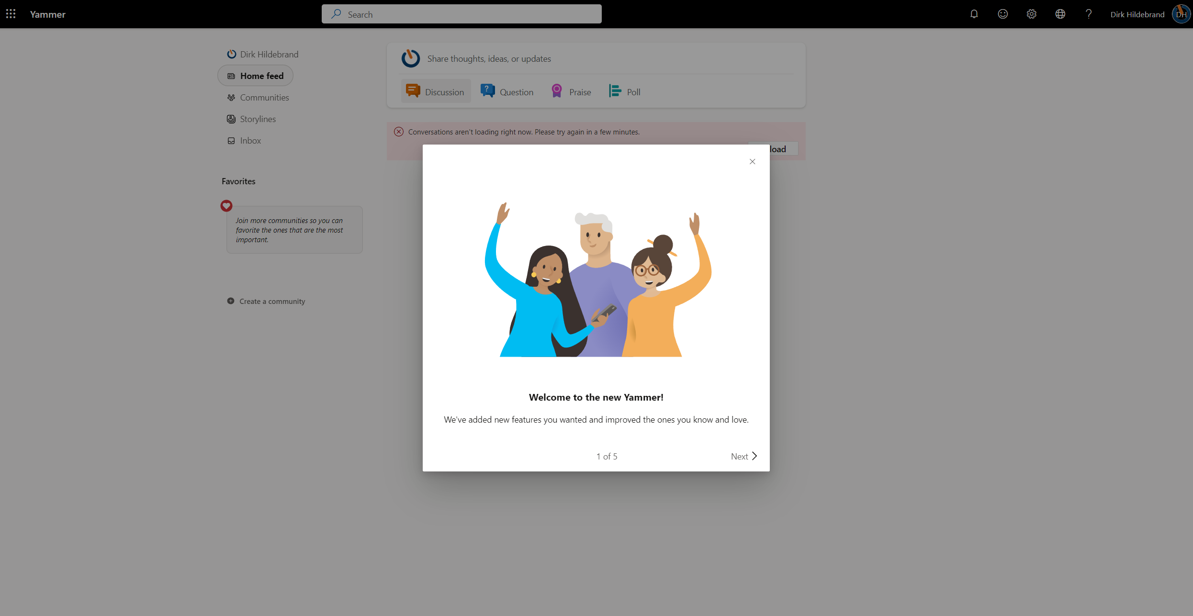Go to Next welcome slide
1193x616 pixels.
[743, 456]
